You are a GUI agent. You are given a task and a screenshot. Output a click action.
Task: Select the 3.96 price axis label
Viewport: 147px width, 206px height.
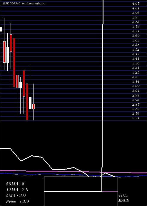click(x=136, y=13)
